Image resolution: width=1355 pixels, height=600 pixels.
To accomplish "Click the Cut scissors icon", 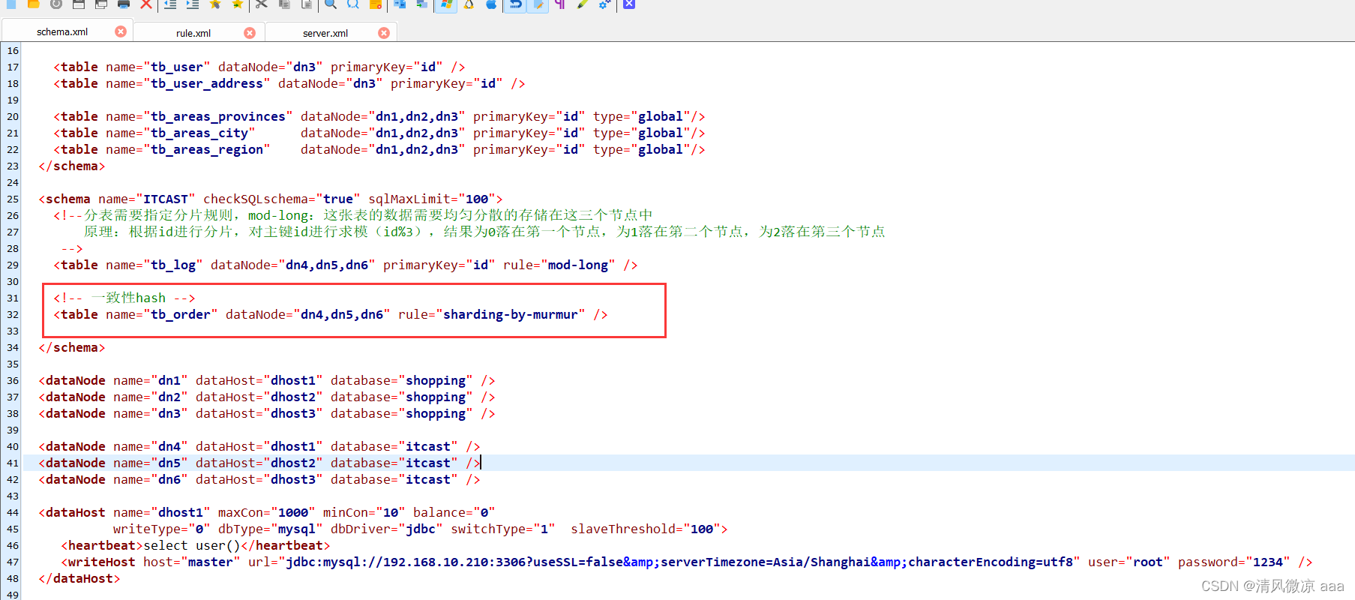I will click(262, 4).
